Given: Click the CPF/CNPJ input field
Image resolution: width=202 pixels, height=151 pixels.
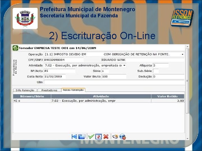Looking at the screenshot, I should [x=64, y=60].
